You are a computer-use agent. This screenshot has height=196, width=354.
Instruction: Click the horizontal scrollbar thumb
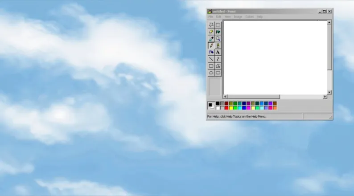tap(254, 97)
